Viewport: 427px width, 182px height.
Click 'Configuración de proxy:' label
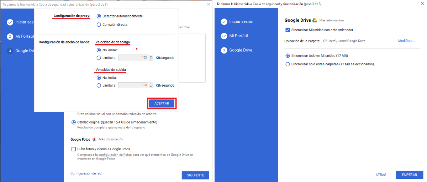pos(72,16)
